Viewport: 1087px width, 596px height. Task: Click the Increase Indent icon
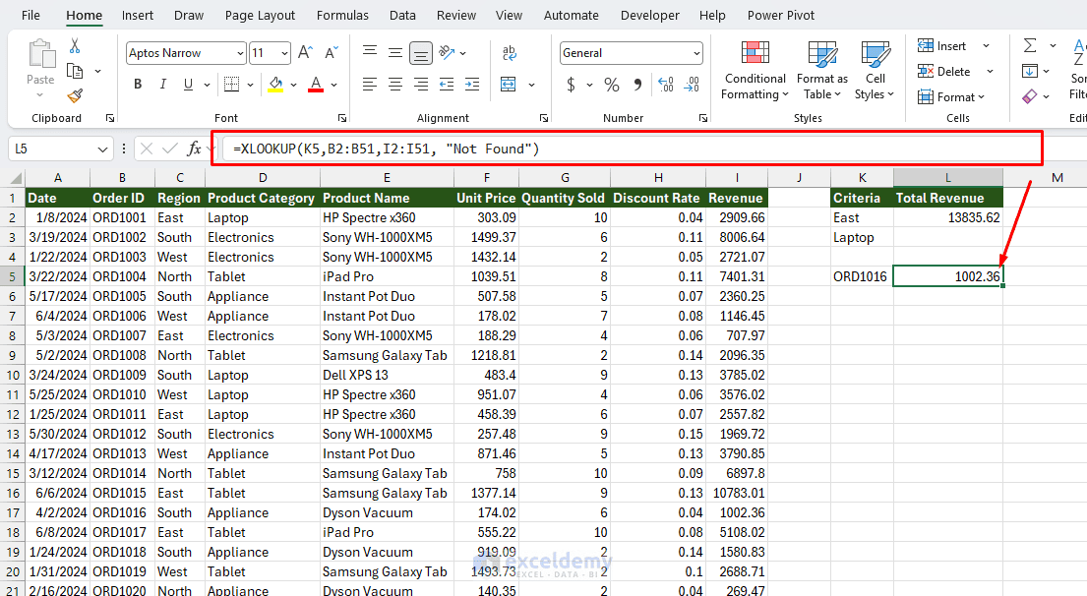(472, 85)
